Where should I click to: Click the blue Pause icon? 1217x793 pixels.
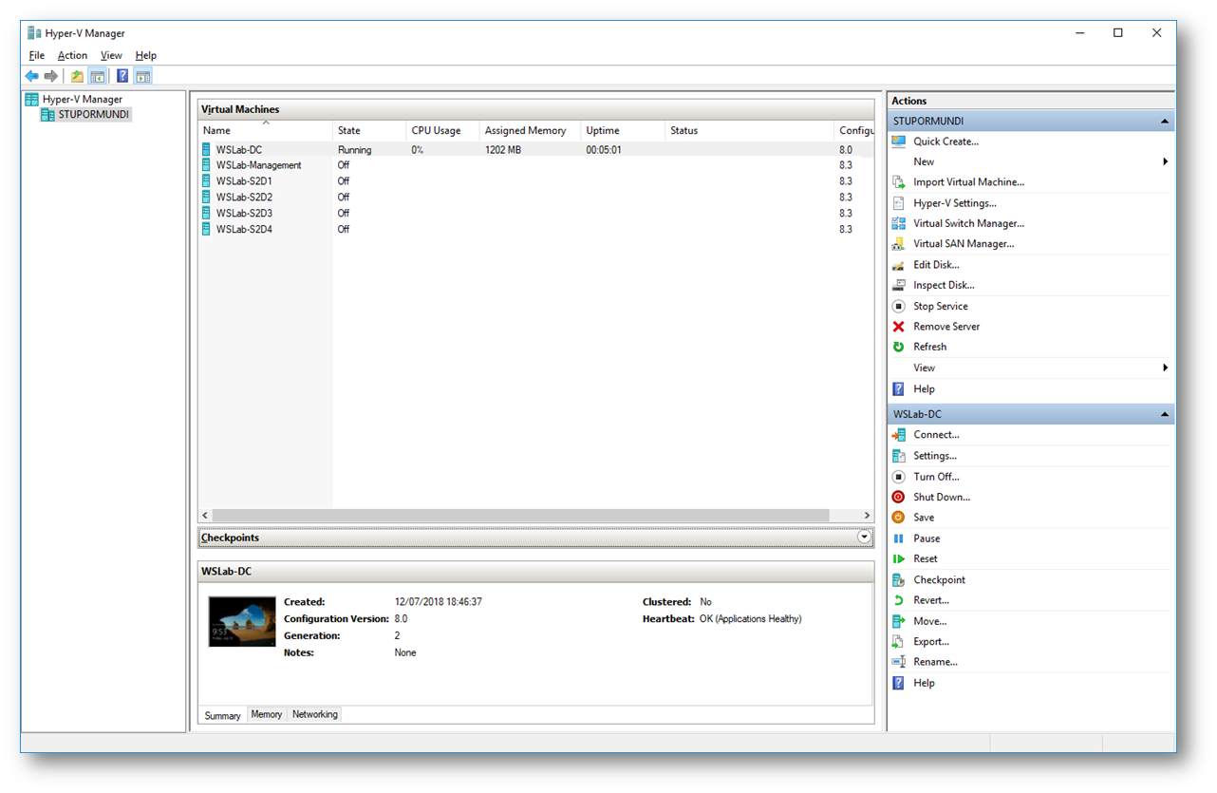click(899, 538)
